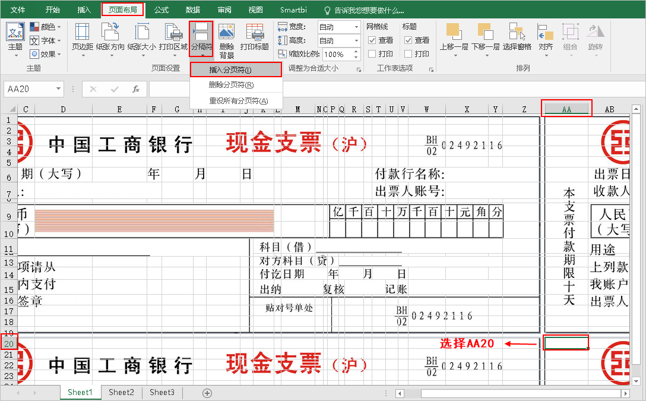Screen dimensions: 646x401
Task: Choose 删除分页符 from the breaks menu
Action: tap(236, 85)
